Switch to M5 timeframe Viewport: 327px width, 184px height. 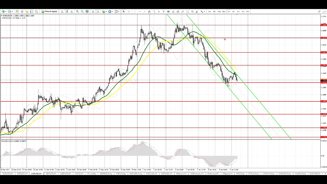click(x=214, y=11)
